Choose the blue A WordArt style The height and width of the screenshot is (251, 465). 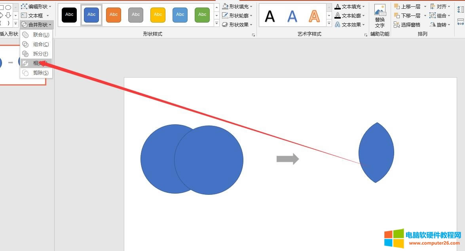292,16
